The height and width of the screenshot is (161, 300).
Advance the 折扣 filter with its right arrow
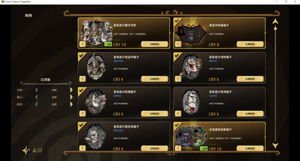pos(71,104)
